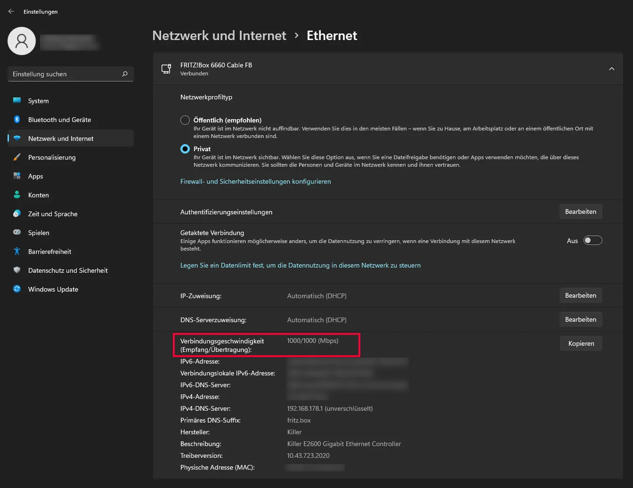Click the Spielen gamepad icon

(x=17, y=233)
